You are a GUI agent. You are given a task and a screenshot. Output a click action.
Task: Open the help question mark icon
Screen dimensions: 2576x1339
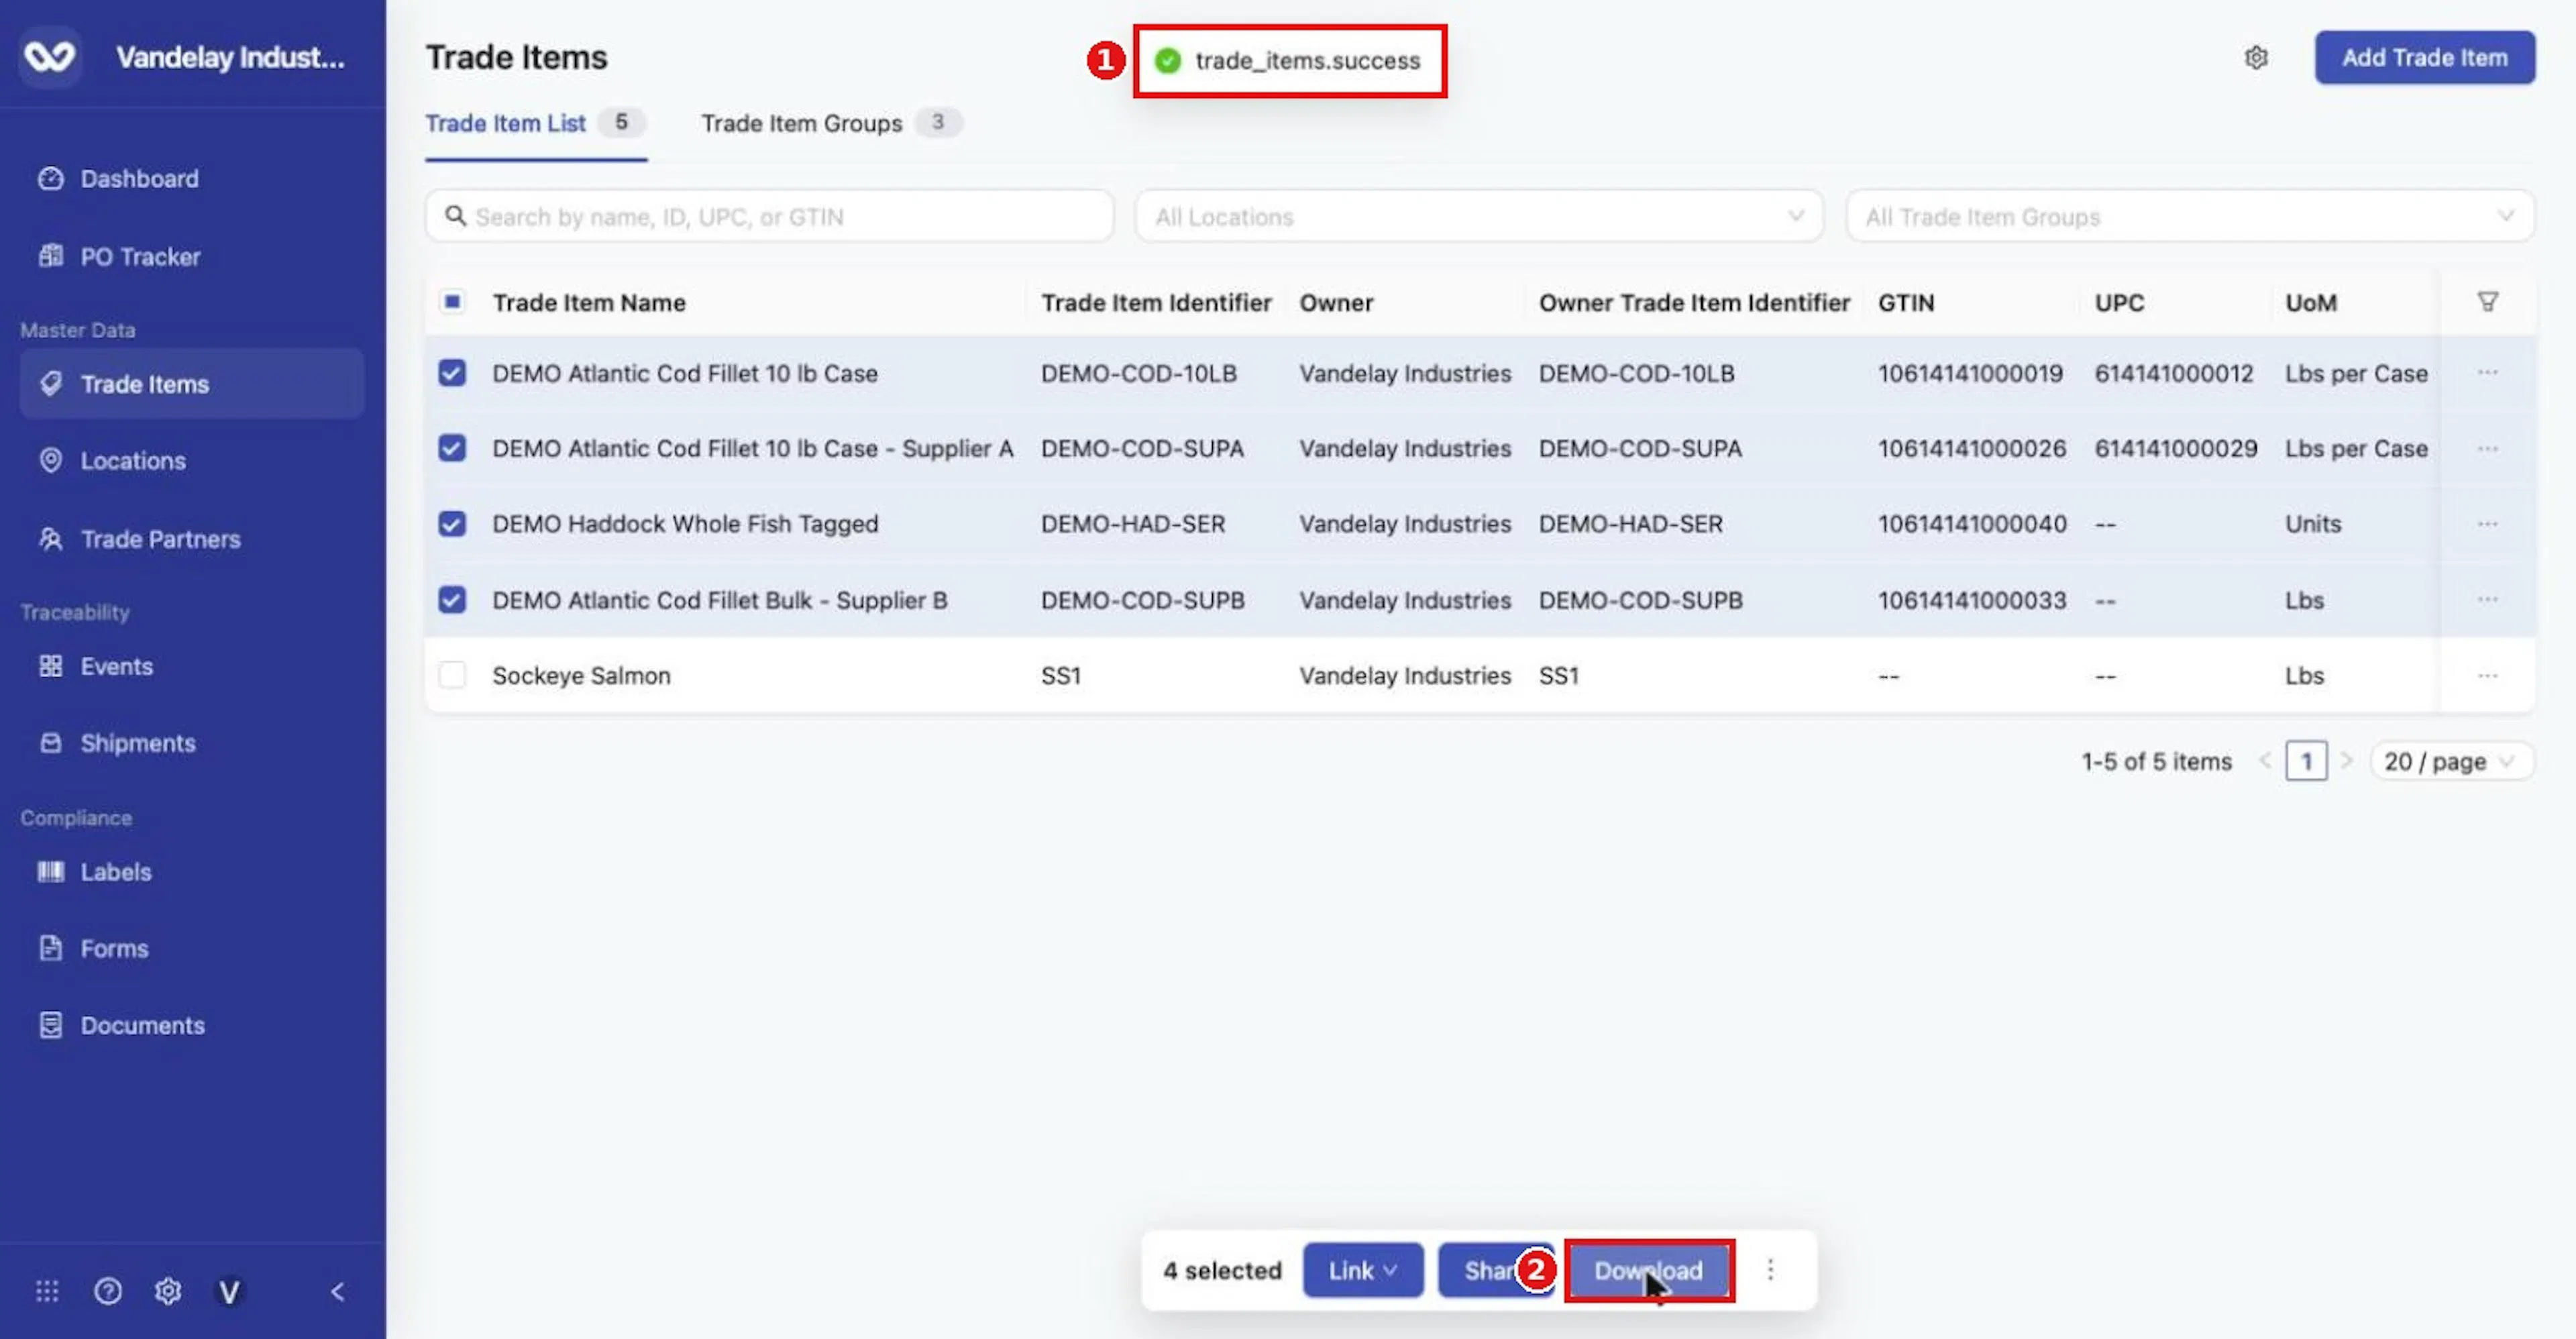click(108, 1291)
